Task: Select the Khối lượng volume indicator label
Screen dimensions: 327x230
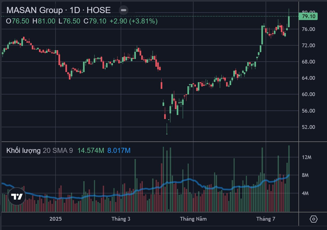Action: (x=23, y=150)
